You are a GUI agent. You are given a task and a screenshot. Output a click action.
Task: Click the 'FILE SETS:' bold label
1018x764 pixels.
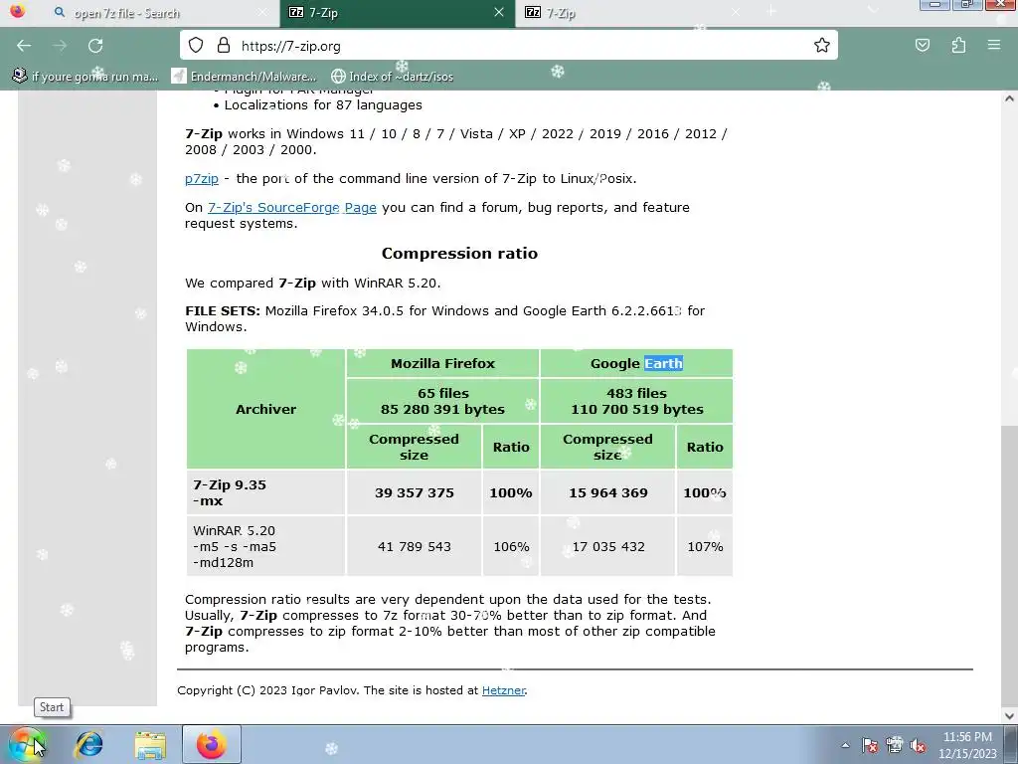(222, 310)
